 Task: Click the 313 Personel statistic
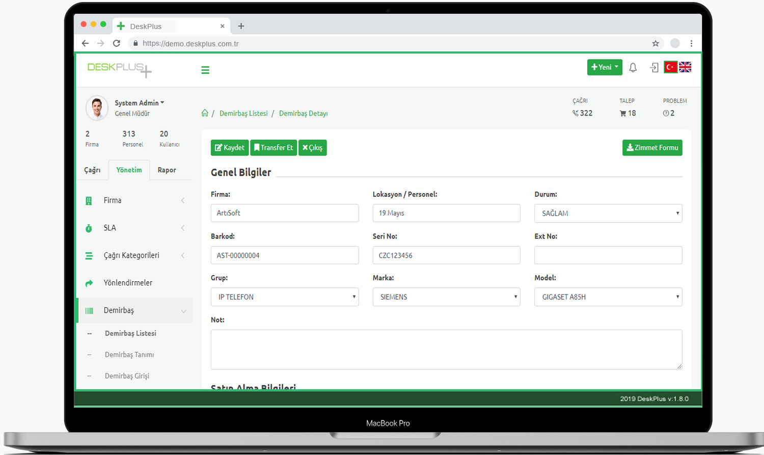(132, 139)
